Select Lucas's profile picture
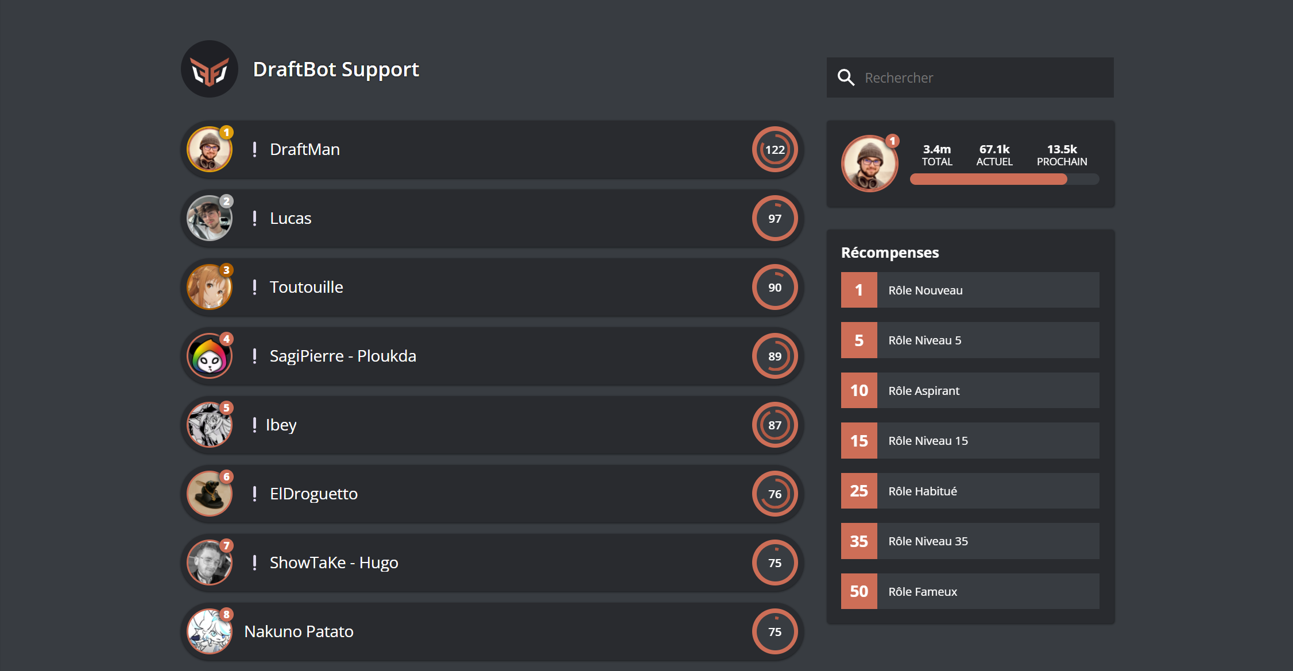The image size is (1293, 671). [208, 218]
